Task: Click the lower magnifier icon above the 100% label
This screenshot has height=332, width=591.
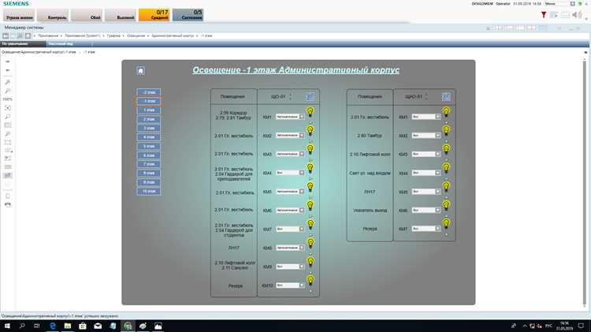Action: [8, 91]
